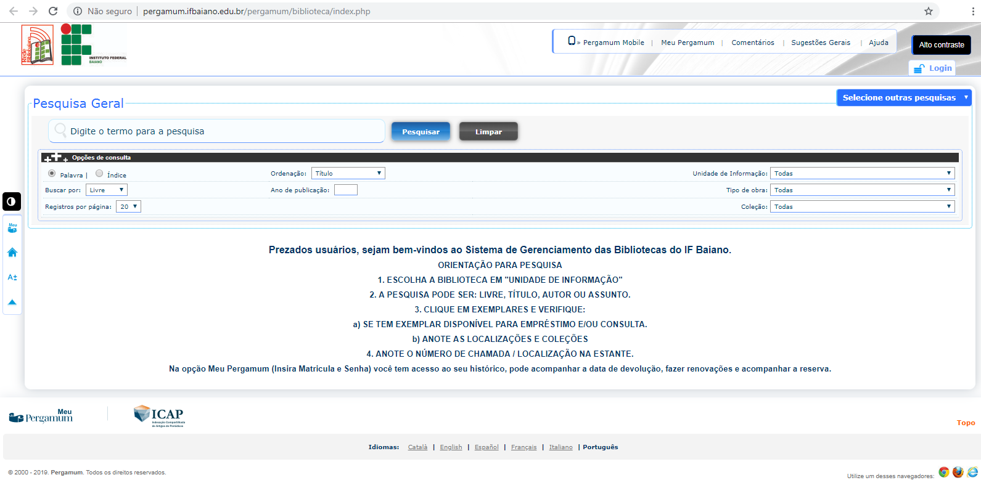The width and height of the screenshot is (981, 504).
Task: Toggle Alto contraste mode
Action: coord(941,45)
